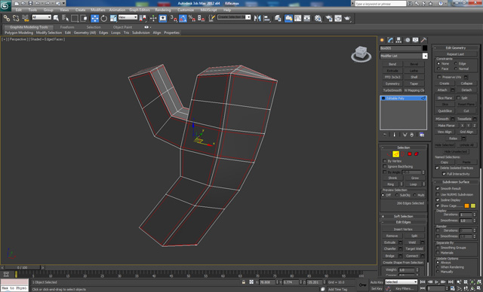Toggle Smooth Result checkbox
This screenshot has width=483, height=292.
click(438, 188)
